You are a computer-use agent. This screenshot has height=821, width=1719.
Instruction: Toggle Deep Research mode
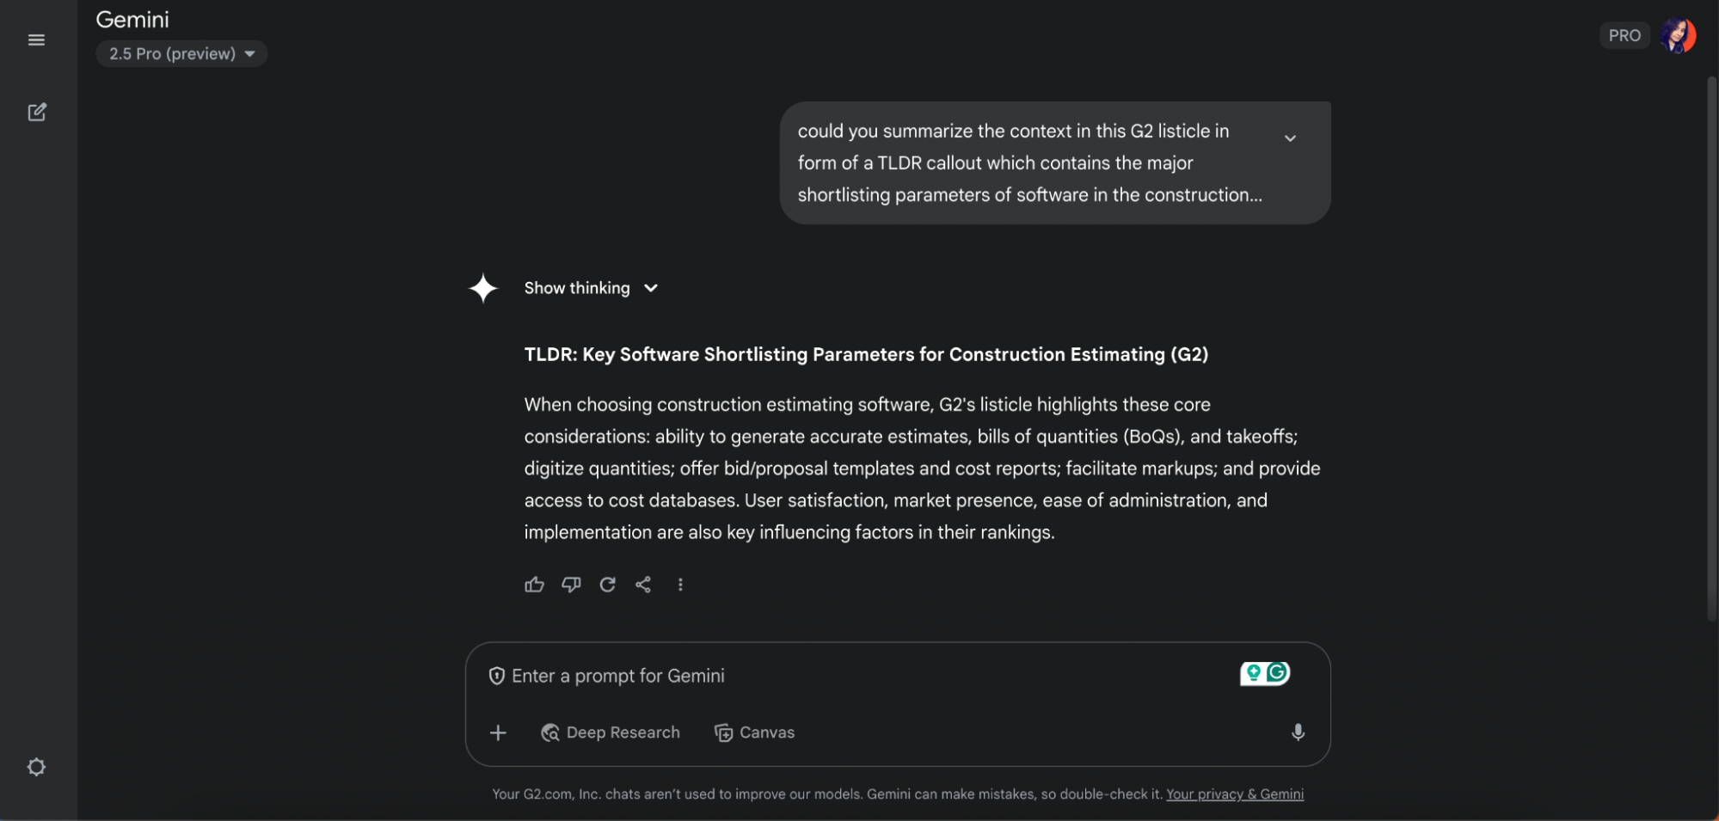(x=610, y=732)
